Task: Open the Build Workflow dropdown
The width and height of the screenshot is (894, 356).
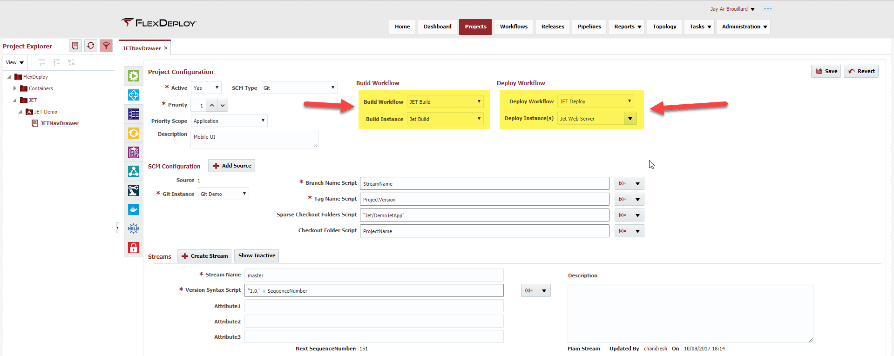Action: click(x=445, y=101)
